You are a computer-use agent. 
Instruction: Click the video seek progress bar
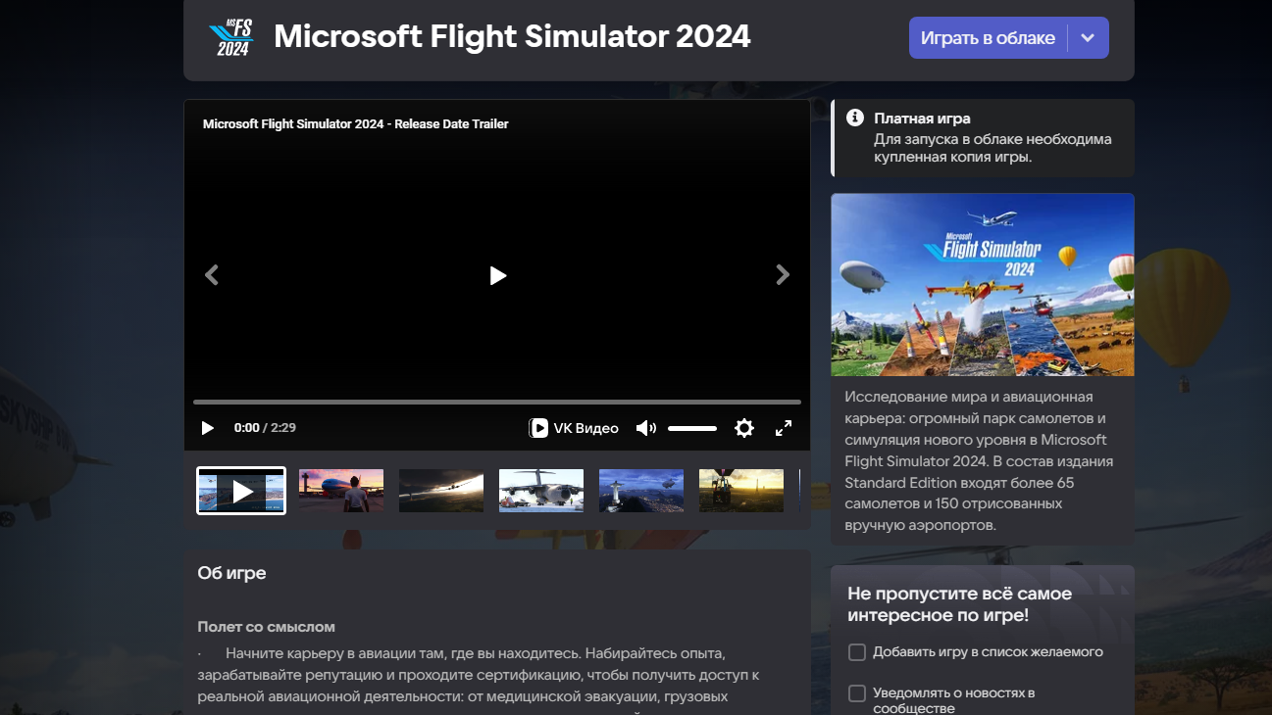coord(497,402)
